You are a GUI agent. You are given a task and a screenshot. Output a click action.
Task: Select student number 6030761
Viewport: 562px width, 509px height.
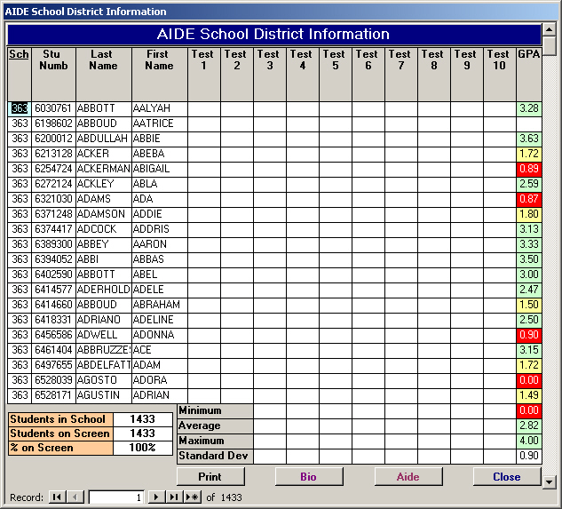(x=54, y=108)
